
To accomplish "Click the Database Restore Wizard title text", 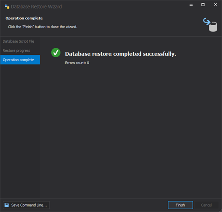I will (36, 7).
